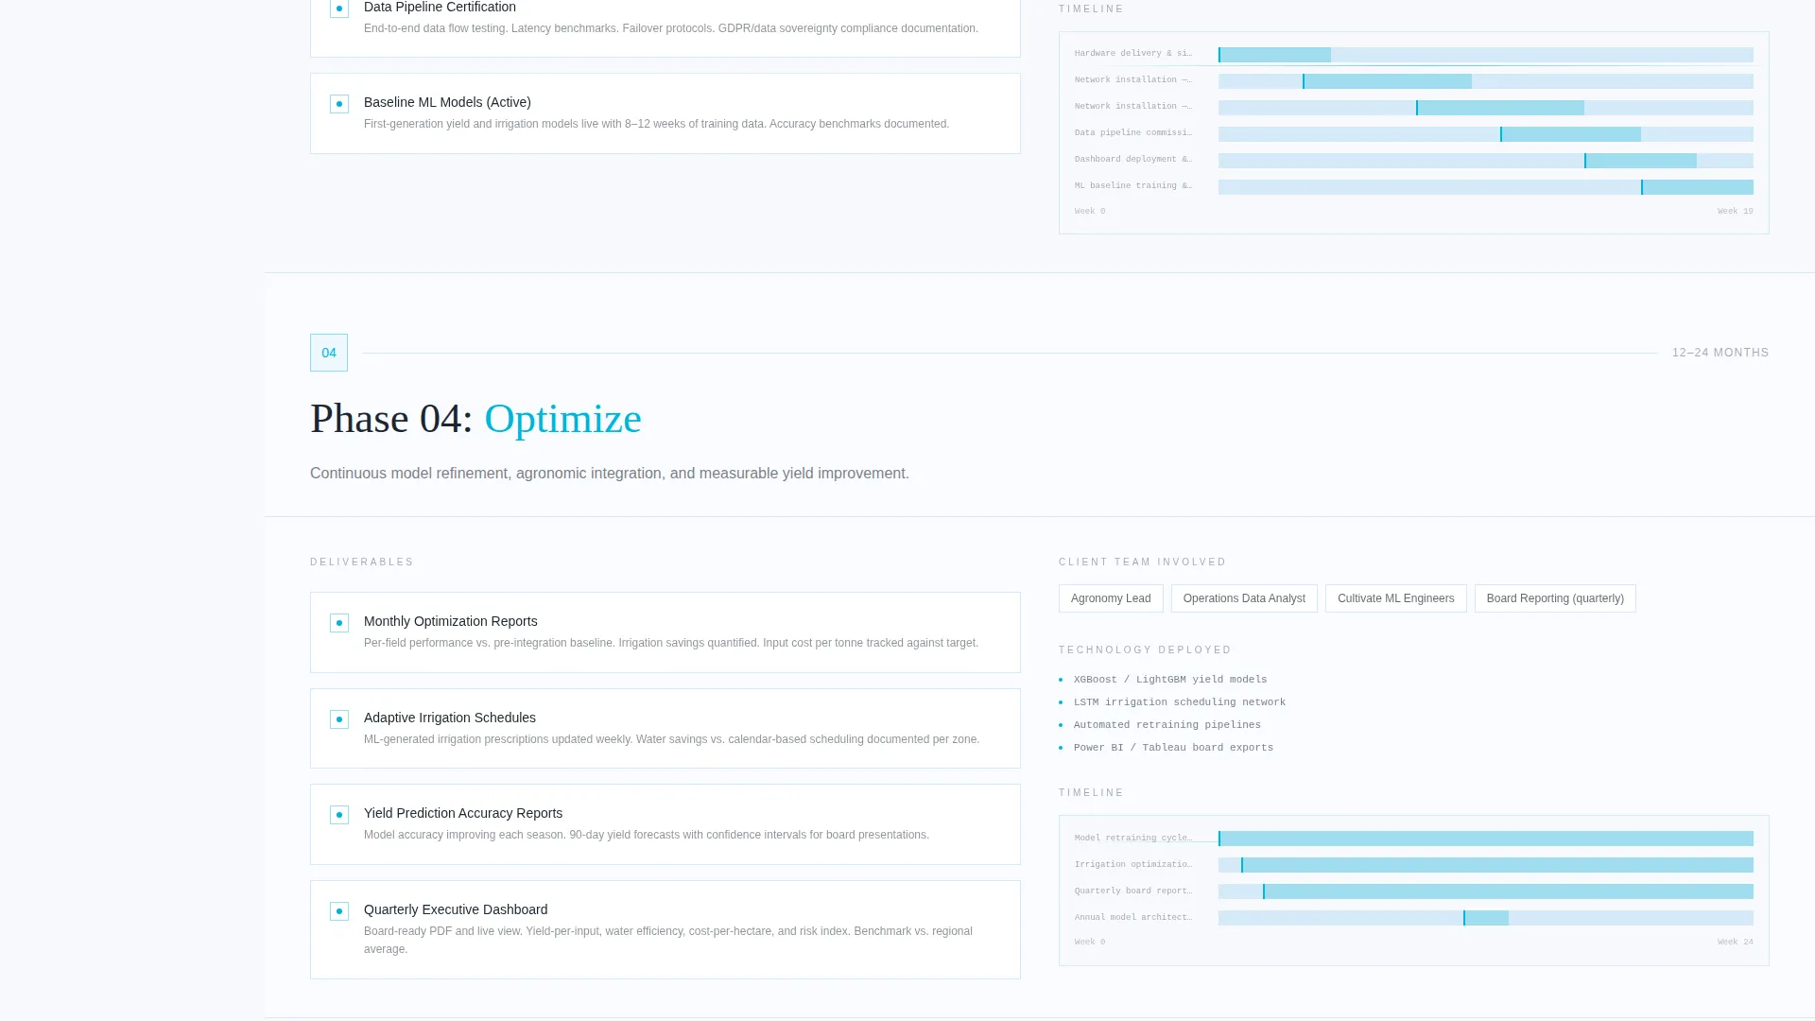Click the Phase 04 summary about continuous model refinement

click(x=610, y=474)
